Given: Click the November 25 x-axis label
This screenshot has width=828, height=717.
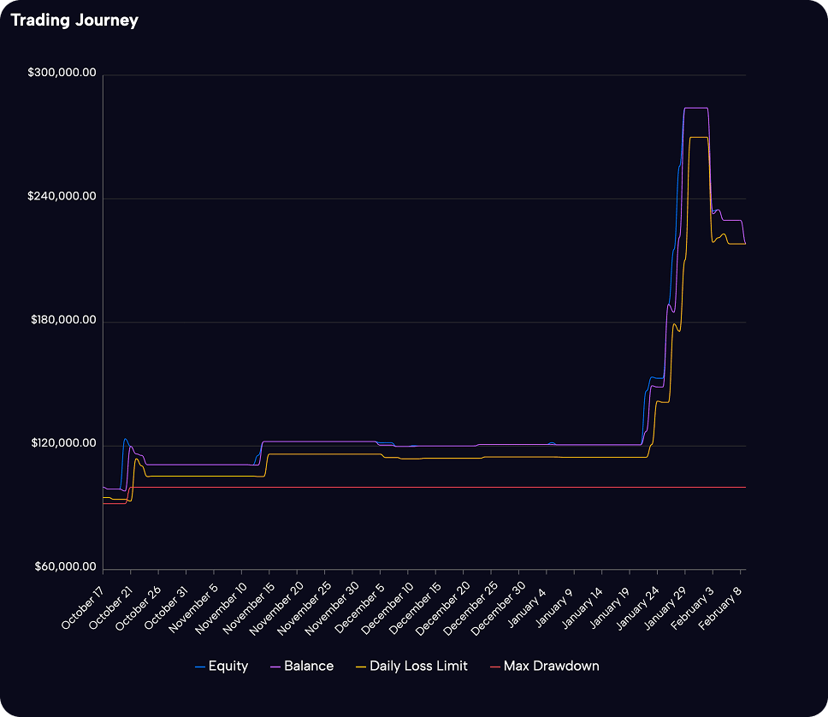Looking at the screenshot, I should pyautogui.click(x=304, y=608).
